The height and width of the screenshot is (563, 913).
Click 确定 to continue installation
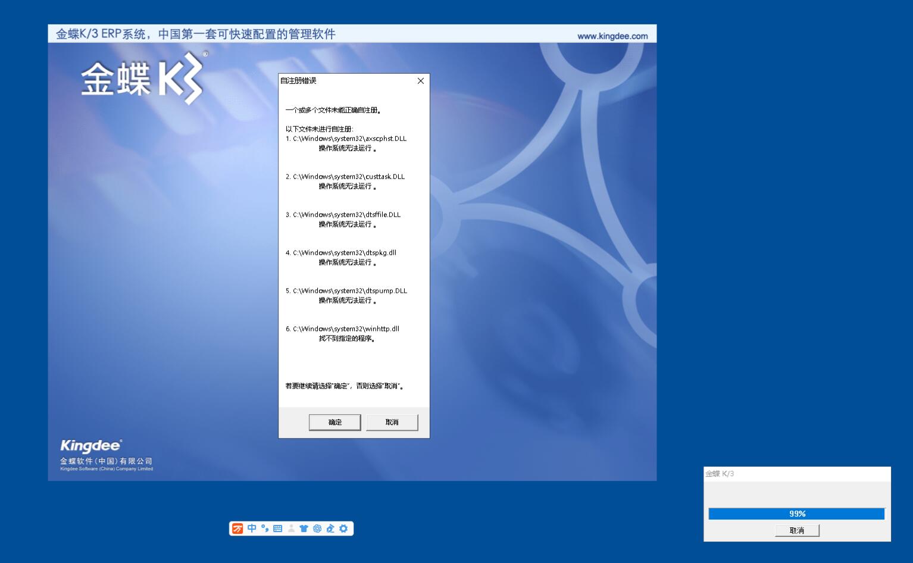(x=335, y=423)
